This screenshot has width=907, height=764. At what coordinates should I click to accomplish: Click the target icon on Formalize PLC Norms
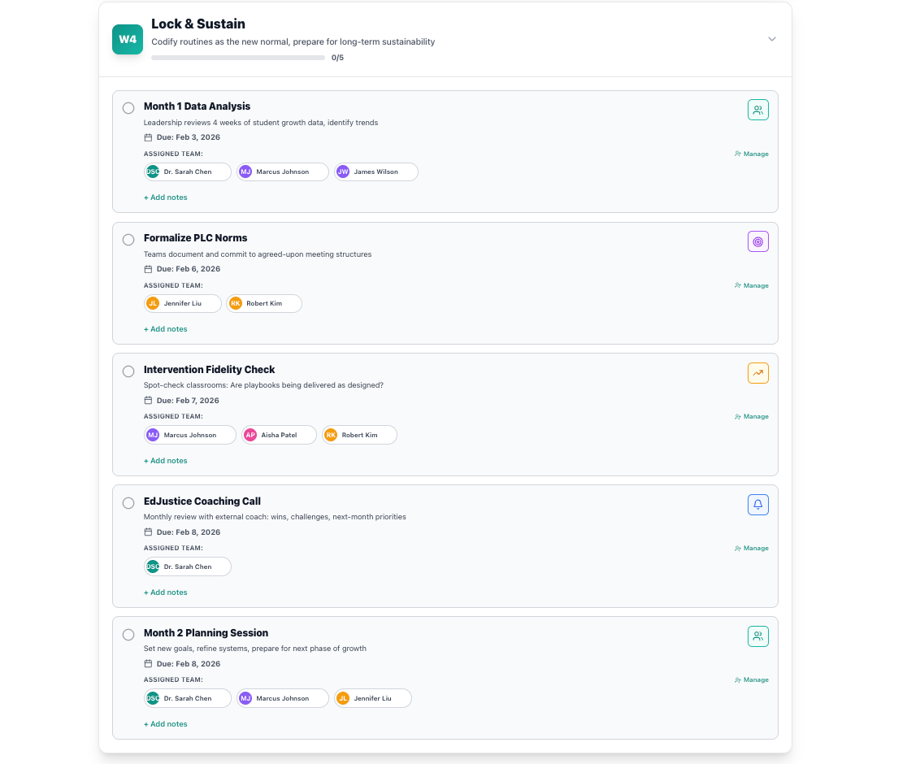pos(757,241)
